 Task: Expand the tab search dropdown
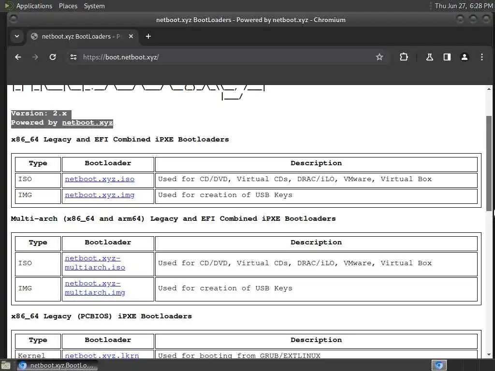coord(17,36)
